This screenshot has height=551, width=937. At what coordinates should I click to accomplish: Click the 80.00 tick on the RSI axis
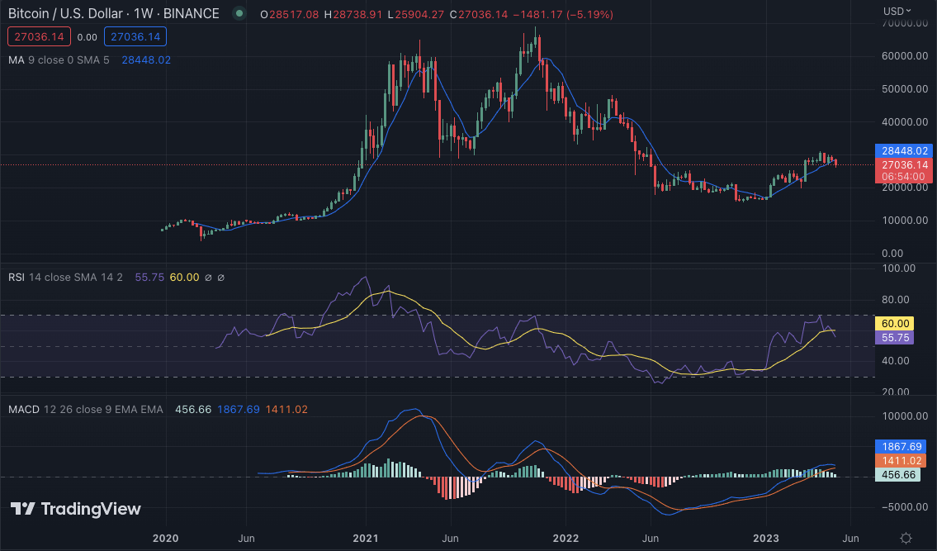(896, 300)
